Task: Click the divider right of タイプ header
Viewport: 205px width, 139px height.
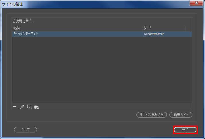Action: [x=186, y=28]
